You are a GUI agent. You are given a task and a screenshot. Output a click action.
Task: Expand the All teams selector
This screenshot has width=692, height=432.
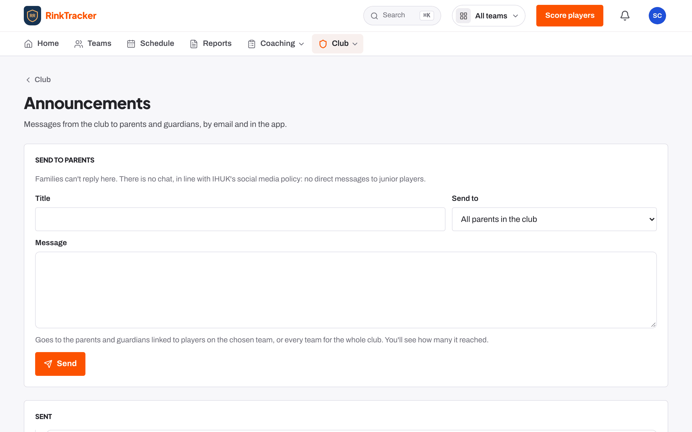coord(488,16)
